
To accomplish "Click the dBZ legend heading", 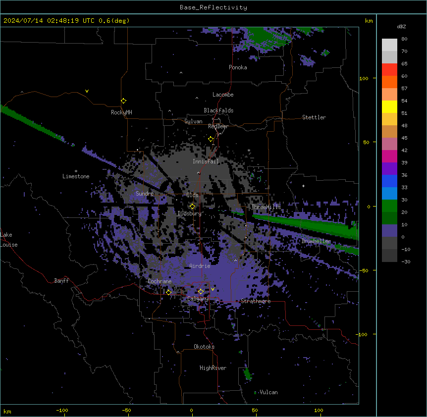I will click(x=401, y=26).
